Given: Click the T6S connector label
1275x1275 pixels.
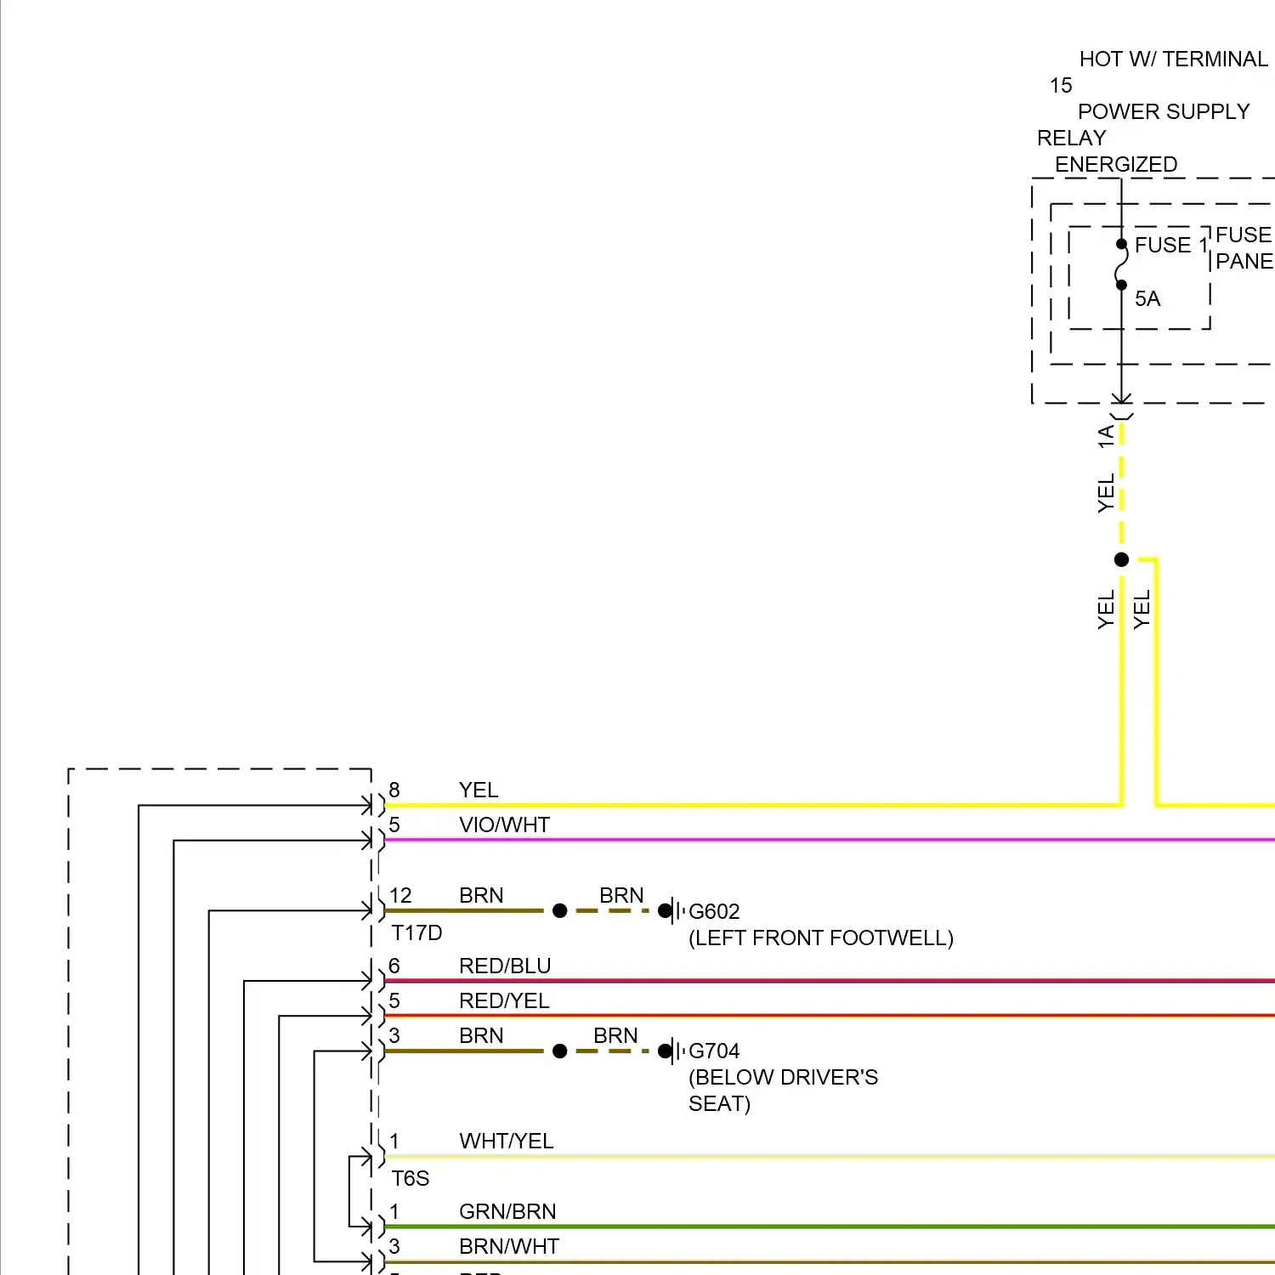Looking at the screenshot, I should [411, 1178].
